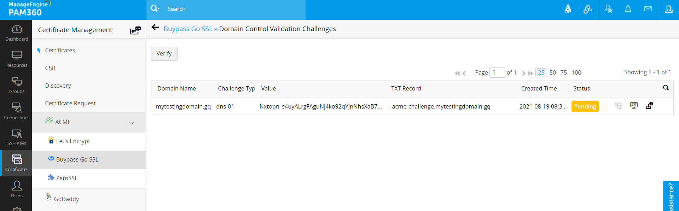Click the user with star icon
Screen dimensions: 679x211
608,9
